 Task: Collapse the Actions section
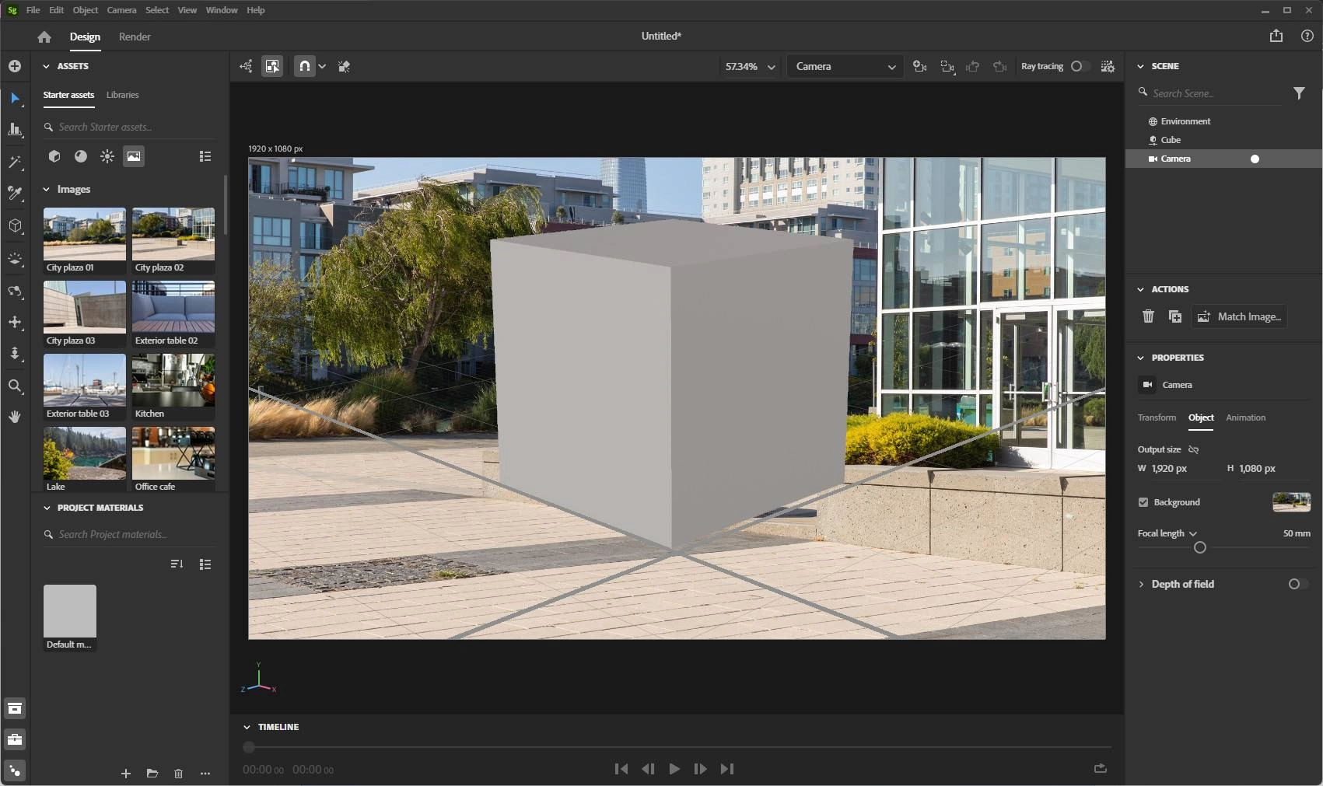point(1141,289)
